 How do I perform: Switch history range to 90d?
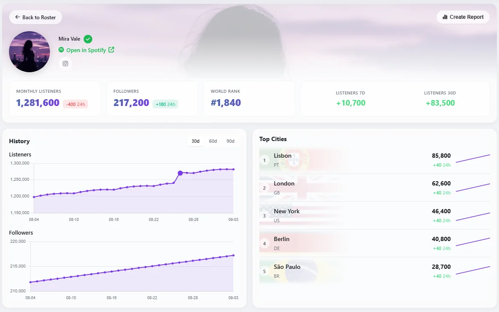click(x=230, y=141)
